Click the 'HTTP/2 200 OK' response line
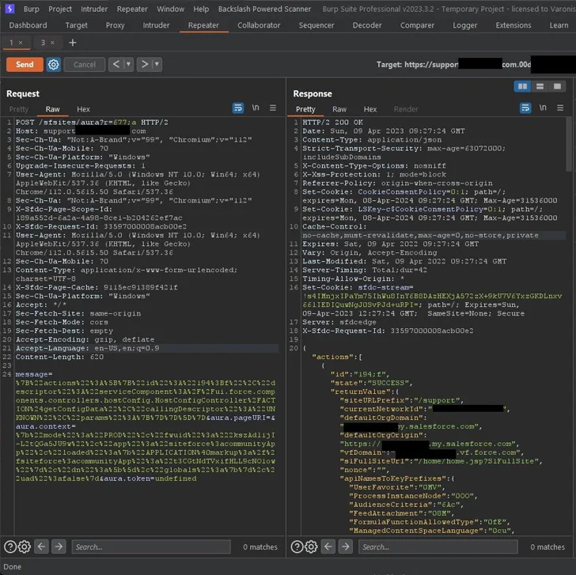The image size is (576, 575). [x=333, y=123]
